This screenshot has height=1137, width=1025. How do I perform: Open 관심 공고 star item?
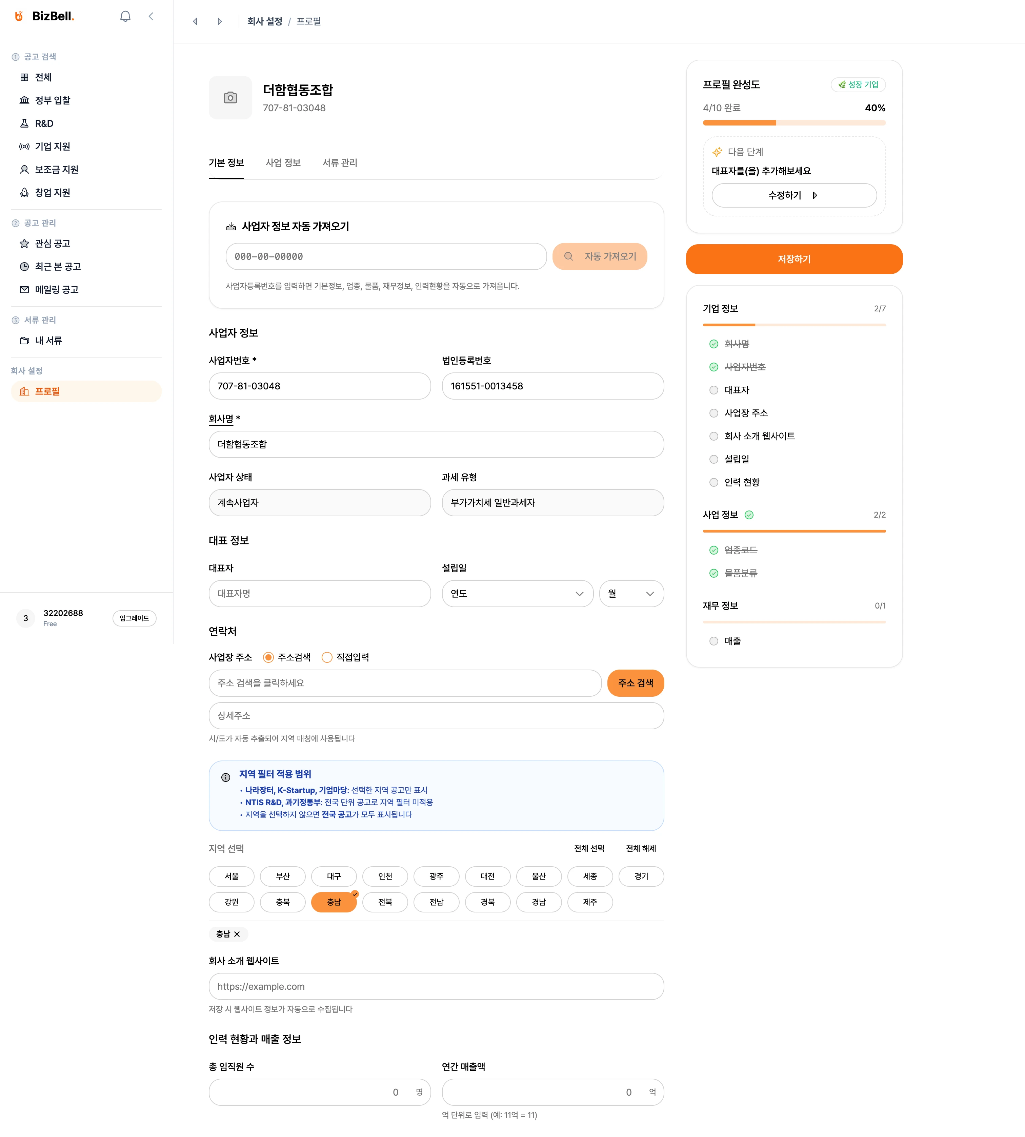point(53,244)
